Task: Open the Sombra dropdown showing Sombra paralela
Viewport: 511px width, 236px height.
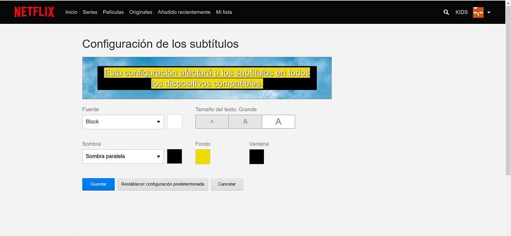Action: click(x=123, y=156)
